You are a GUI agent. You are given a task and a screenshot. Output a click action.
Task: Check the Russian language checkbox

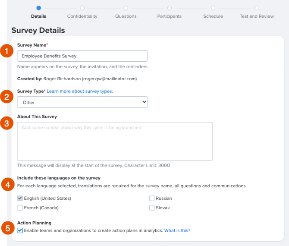click(x=152, y=199)
